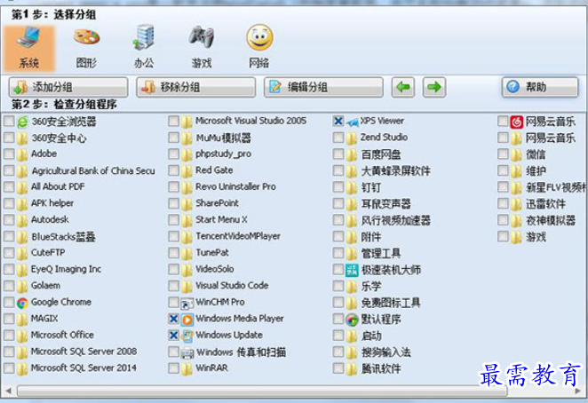Click the Windows Update icon
Viewport: 588px width, 403px height.
pos(187,336)
